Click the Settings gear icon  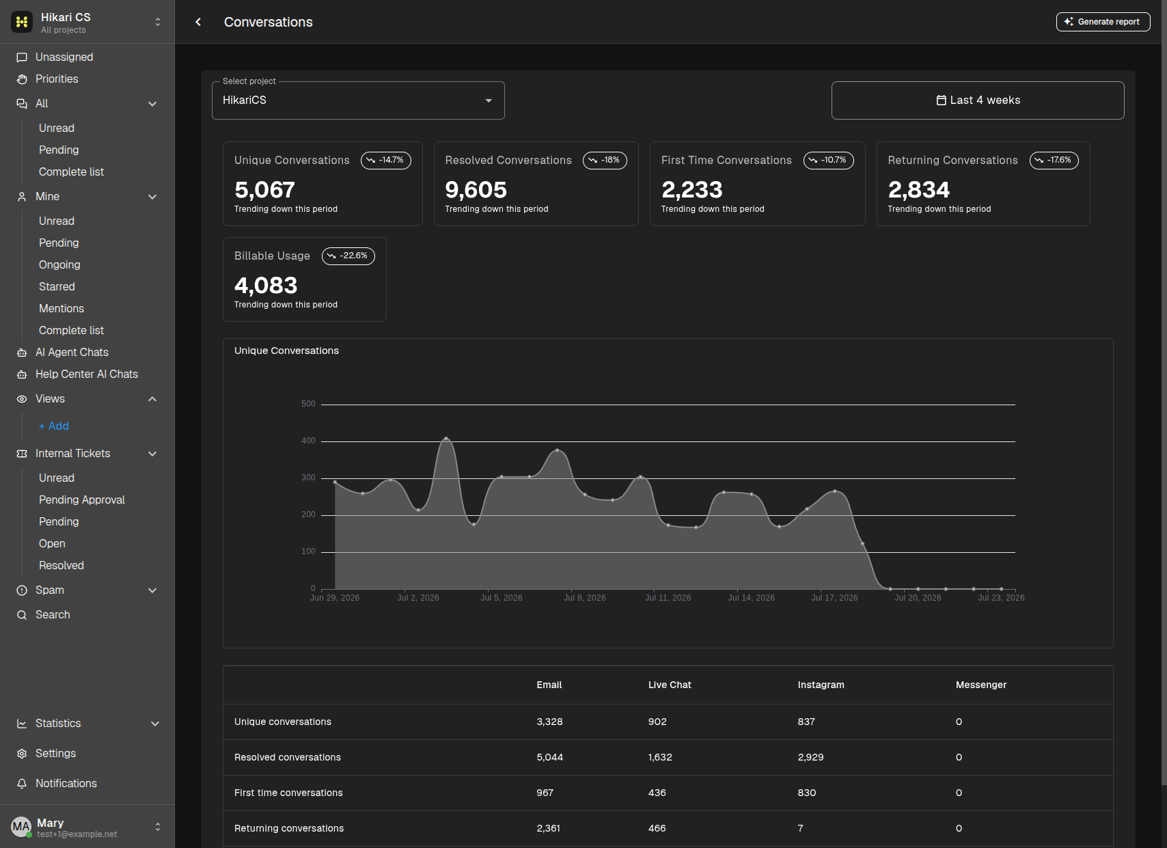(x=22, y=754)
